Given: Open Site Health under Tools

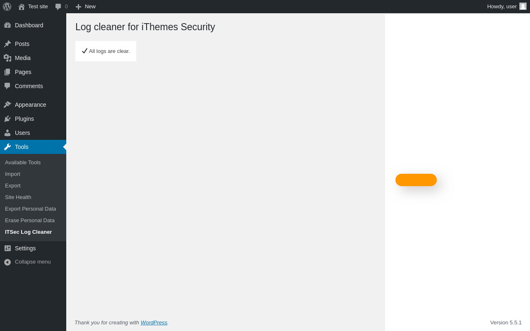Looking at the screenshot, I should click(x=18, y=197).
